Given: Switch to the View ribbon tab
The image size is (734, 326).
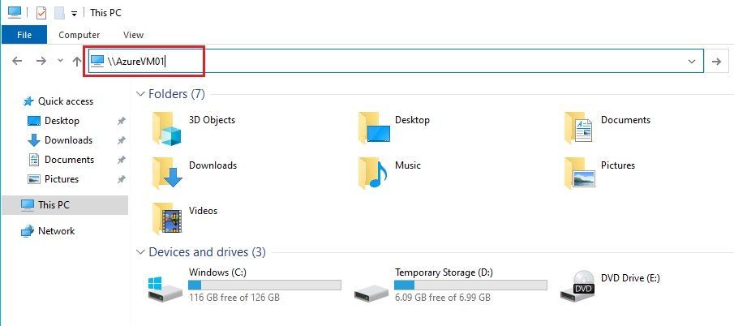Looking at the screenshot, I should pyautogui.click(x=133, y=35).
